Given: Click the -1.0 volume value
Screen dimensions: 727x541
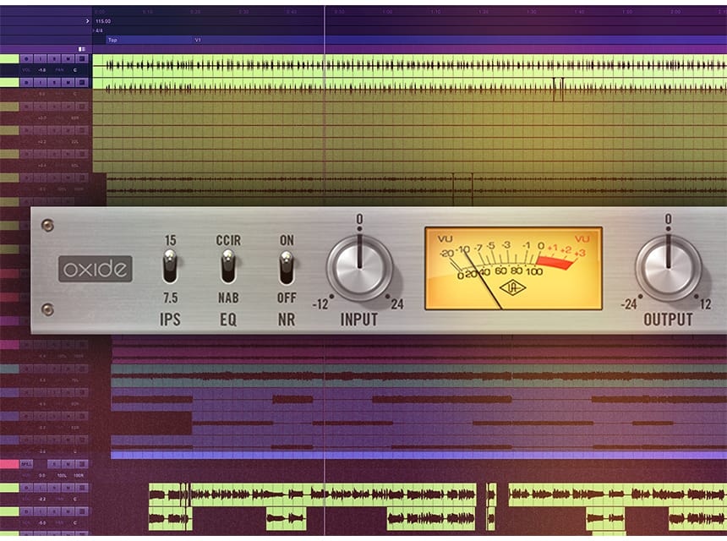Looking at the screenshot, I should 41,70.
